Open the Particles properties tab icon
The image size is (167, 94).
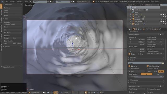point(157,29)
